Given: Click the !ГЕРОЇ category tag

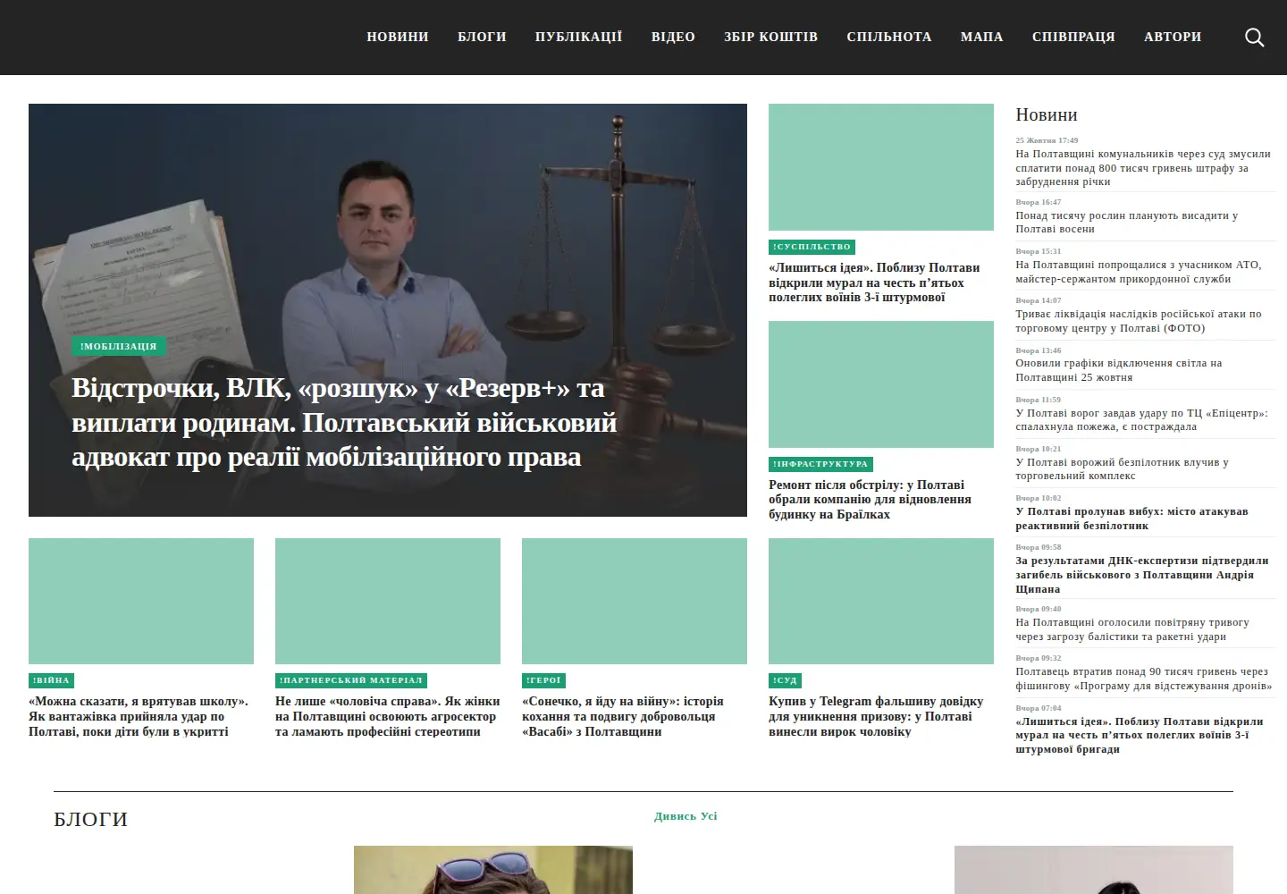Looking at the screenshot, I should [x=543, y=680].
